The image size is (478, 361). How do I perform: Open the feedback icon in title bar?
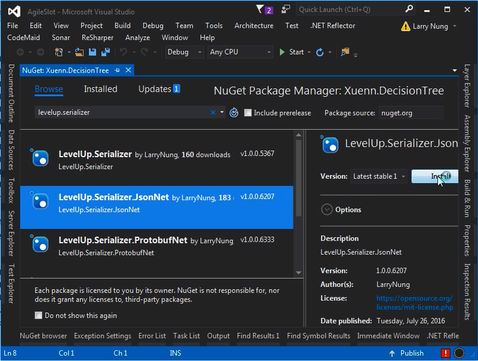(x=285, y=10)
